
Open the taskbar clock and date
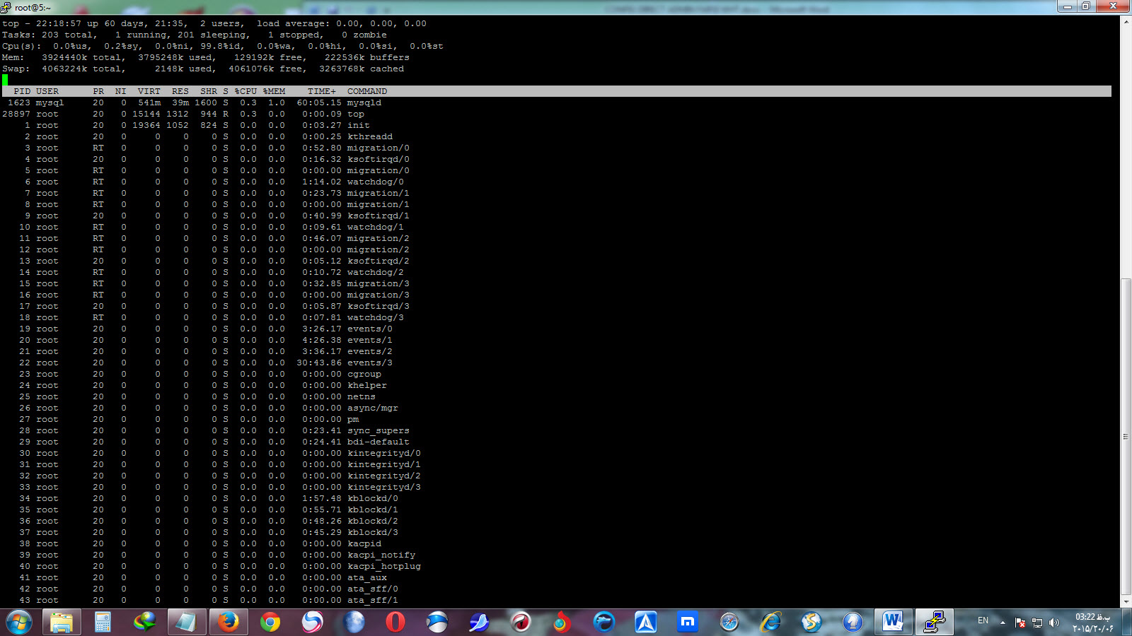(1093, 623)
